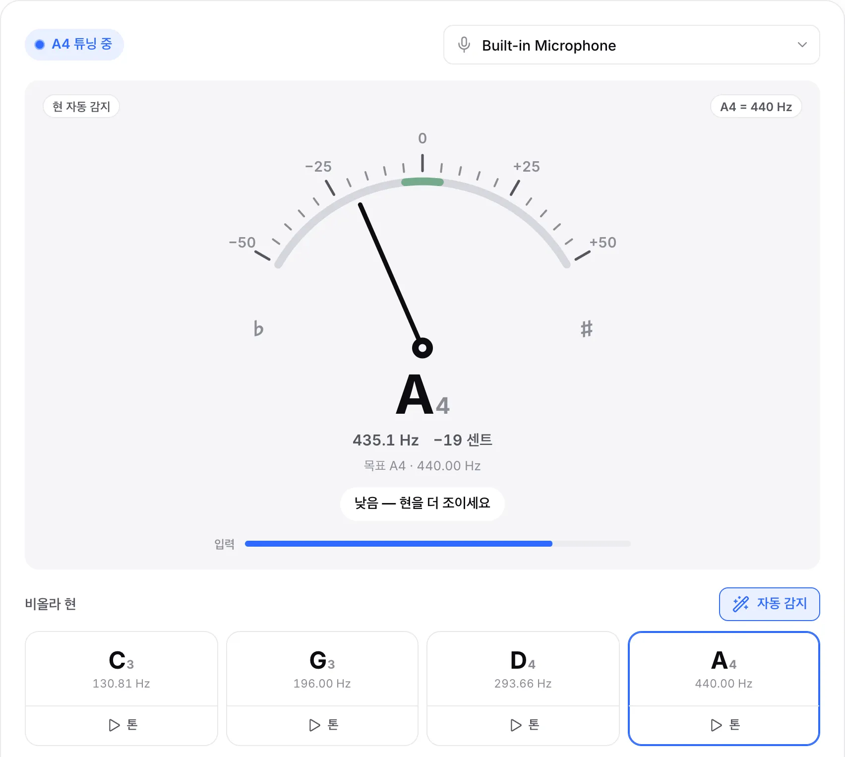Click the 비올라 현 section heading
Image resolution: width=845 pixels, height=757 pixels.
pos(51,604)
